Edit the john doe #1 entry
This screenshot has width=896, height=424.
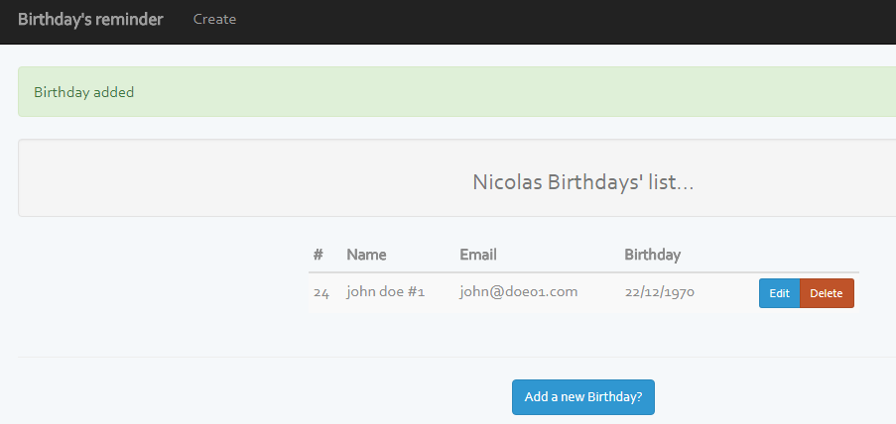pos(779,293)
